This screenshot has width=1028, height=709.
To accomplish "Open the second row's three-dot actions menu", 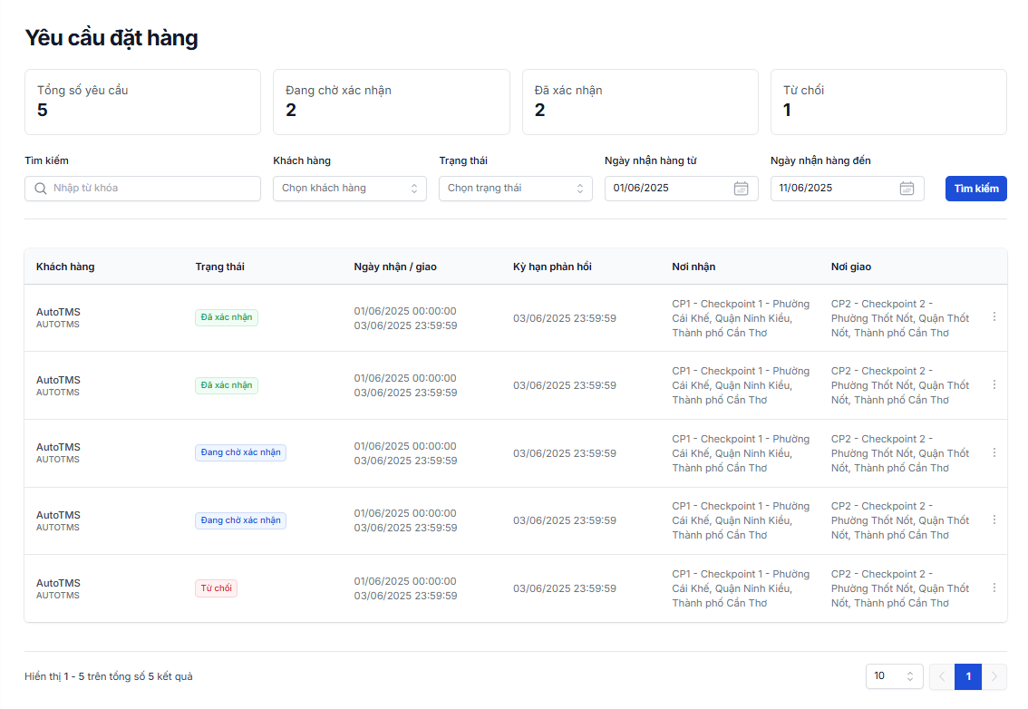I will [994, 384].
